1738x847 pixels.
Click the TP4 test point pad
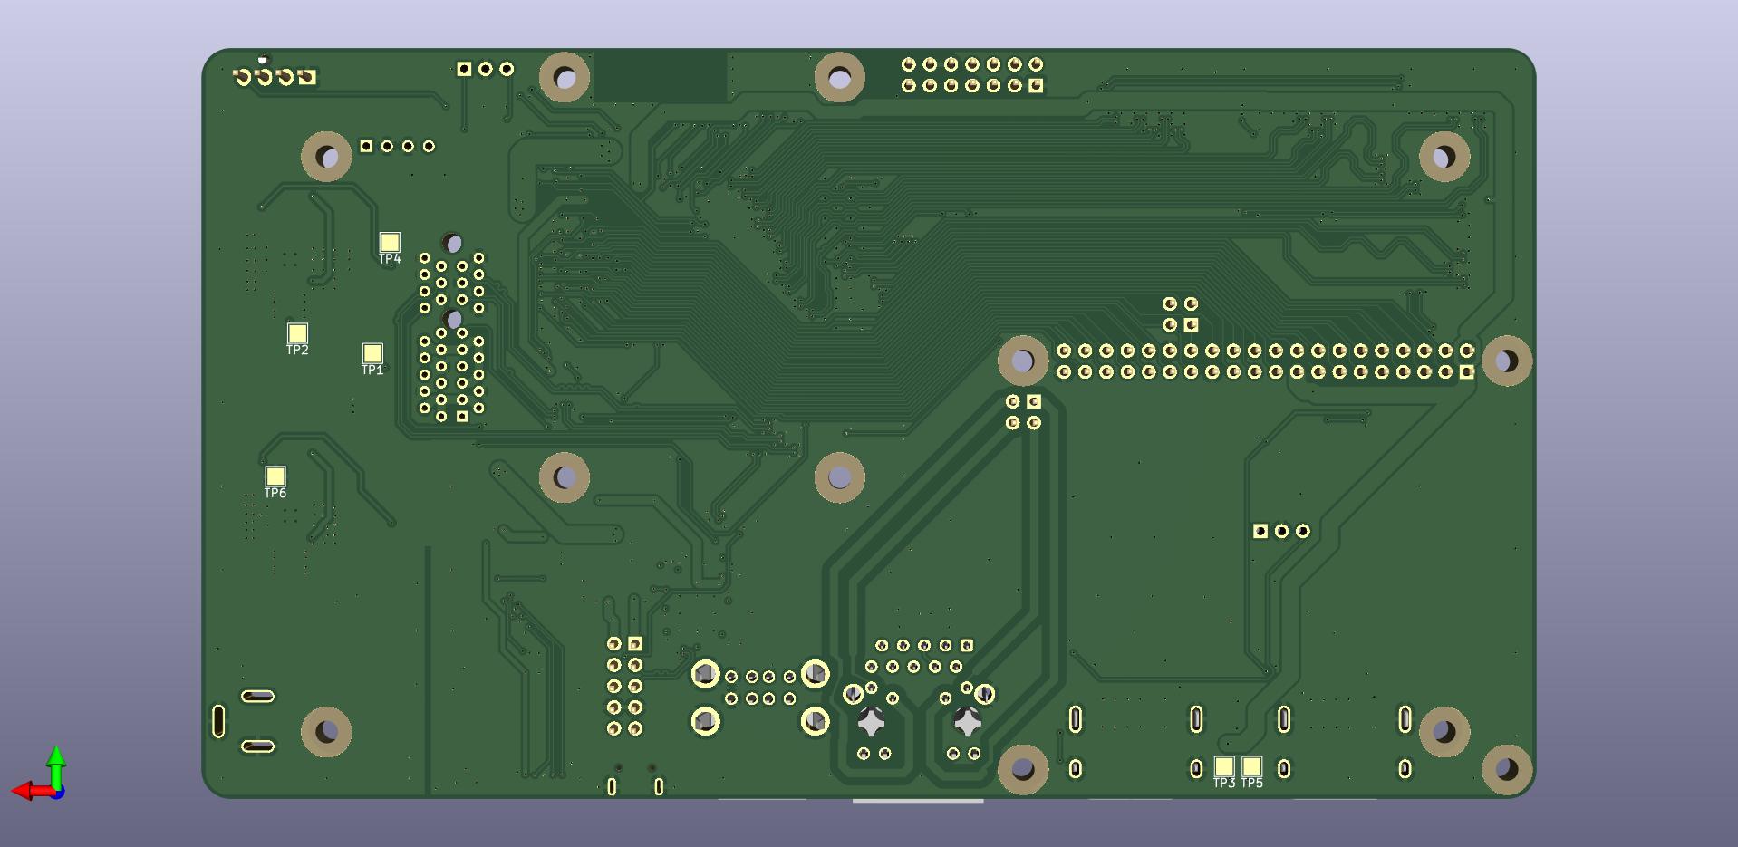click(390, 242)
